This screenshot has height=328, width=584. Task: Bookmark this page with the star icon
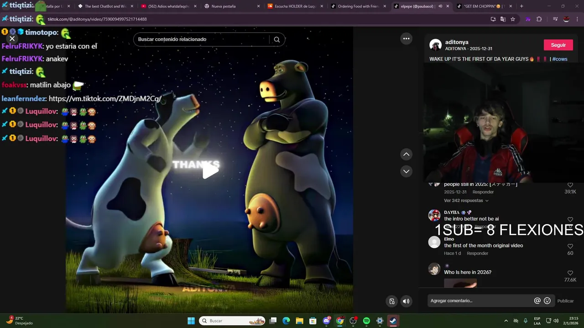click(x=513, y=19)
